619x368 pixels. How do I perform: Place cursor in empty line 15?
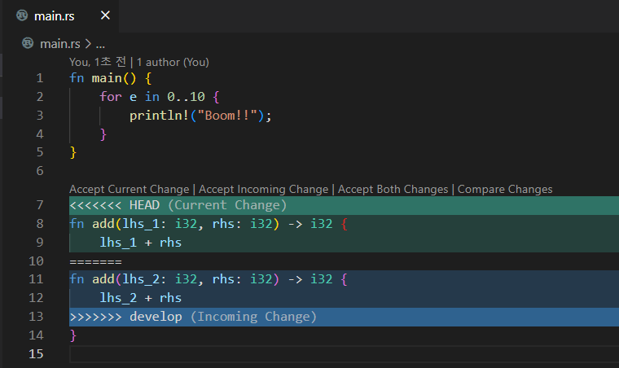tap(244, 354)
